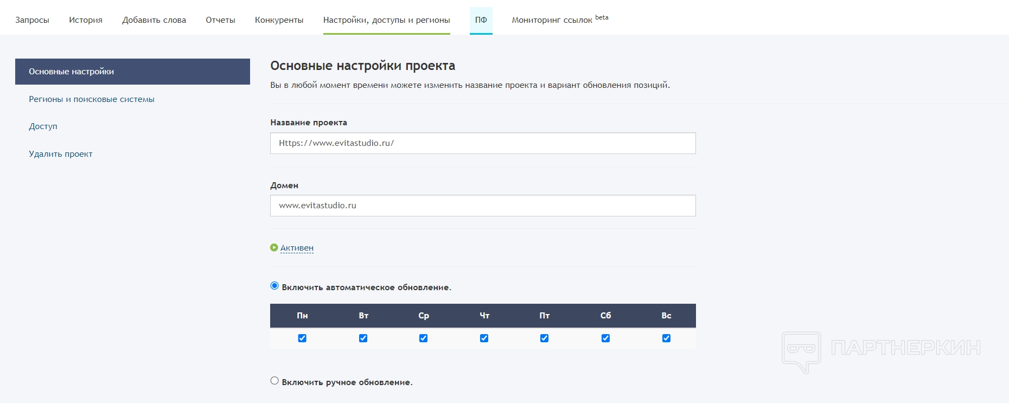Toggle the Вт (Tuesday) checkbox

tap(363, 338)
